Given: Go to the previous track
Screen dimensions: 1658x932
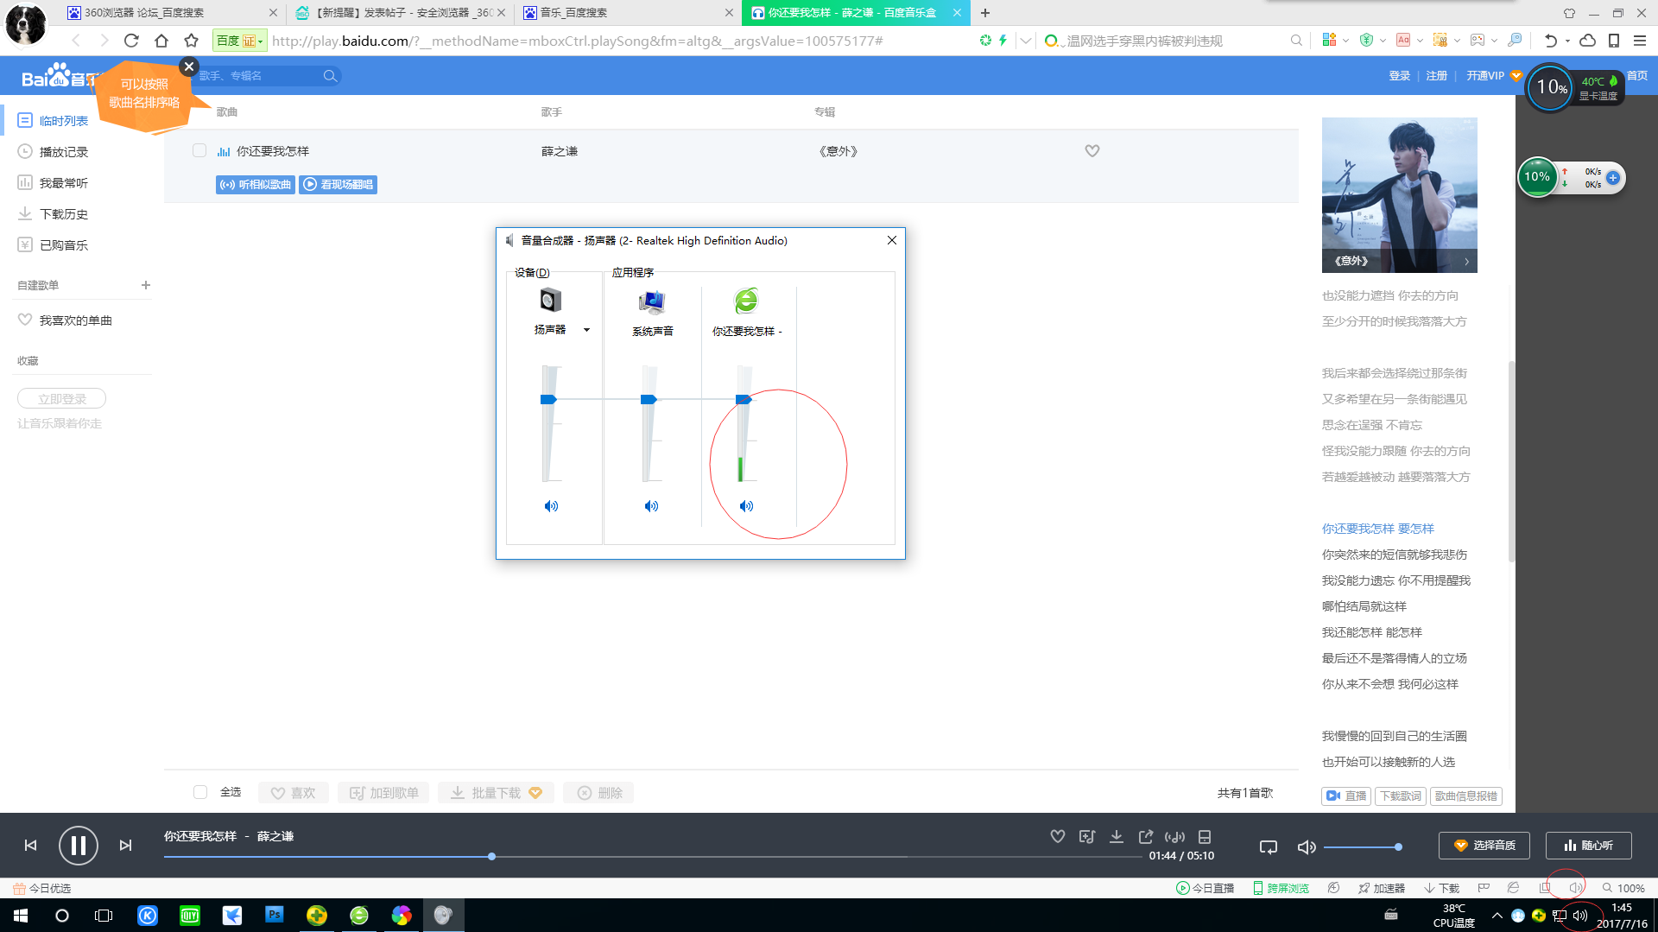Looking at the screenshot, I should pyautogui.click(x=31, y=846).
